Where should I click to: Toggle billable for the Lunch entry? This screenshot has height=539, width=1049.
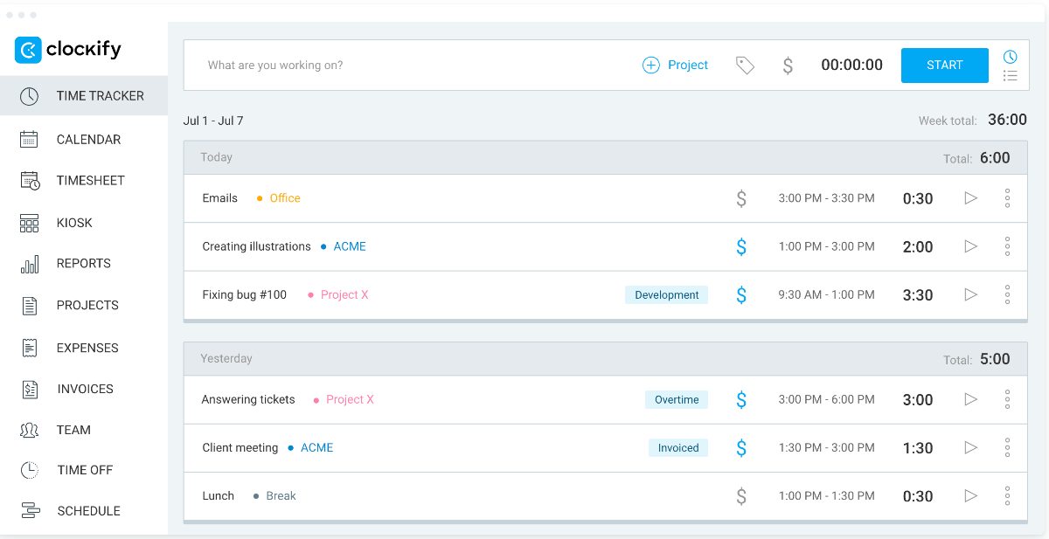point(741,496)
